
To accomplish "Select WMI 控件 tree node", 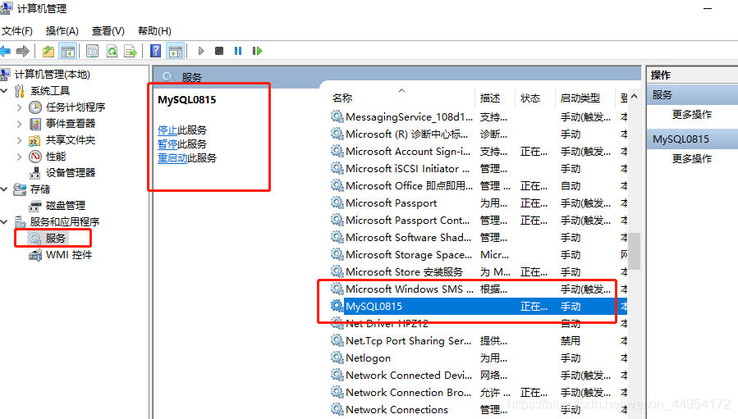I will coord(69,255).
